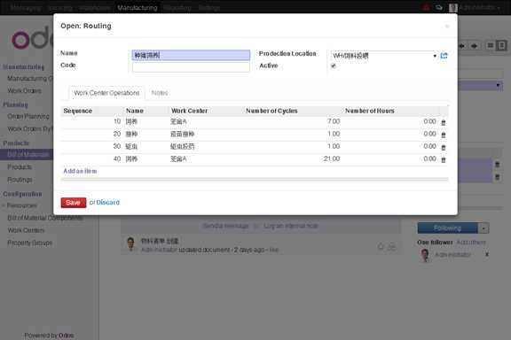Close the Open: Routing dialog
This screenshot has height=340, width=511.
pyautogui.click(x=447, y=26)
